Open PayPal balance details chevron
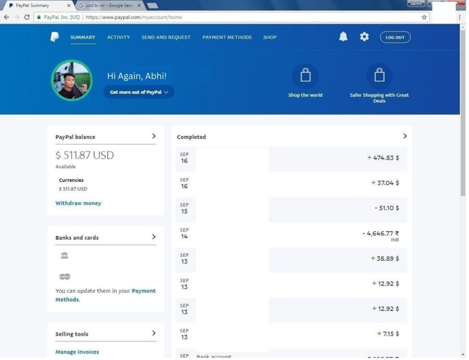The height and width of the screenshot is (360, 469). (154, 136)
